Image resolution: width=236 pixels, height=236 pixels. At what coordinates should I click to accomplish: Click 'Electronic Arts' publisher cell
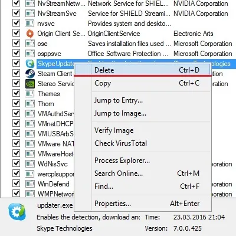pos(194,34)
